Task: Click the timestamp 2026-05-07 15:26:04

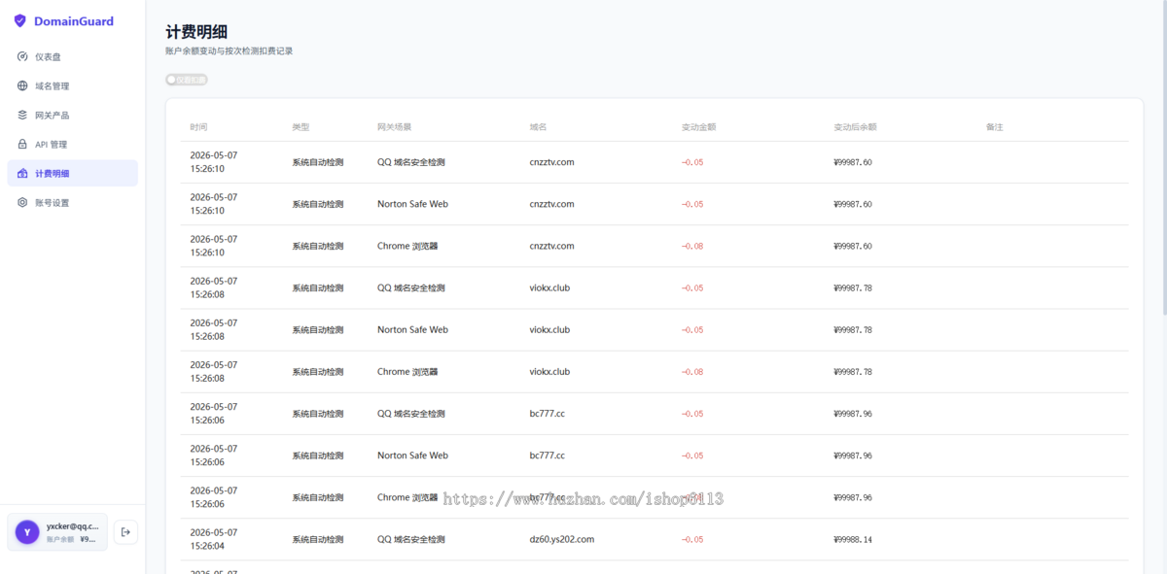Action: tap(213, 538)
